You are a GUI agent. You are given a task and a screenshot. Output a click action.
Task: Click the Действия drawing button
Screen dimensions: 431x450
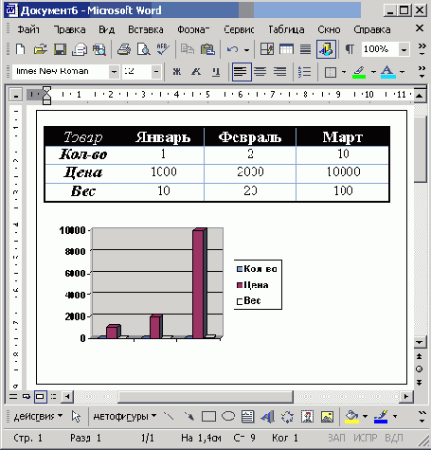[38, 417]
